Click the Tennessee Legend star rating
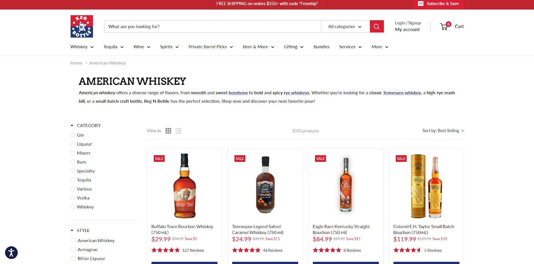This screenshot has width=534, height=264. pos(246,250)
